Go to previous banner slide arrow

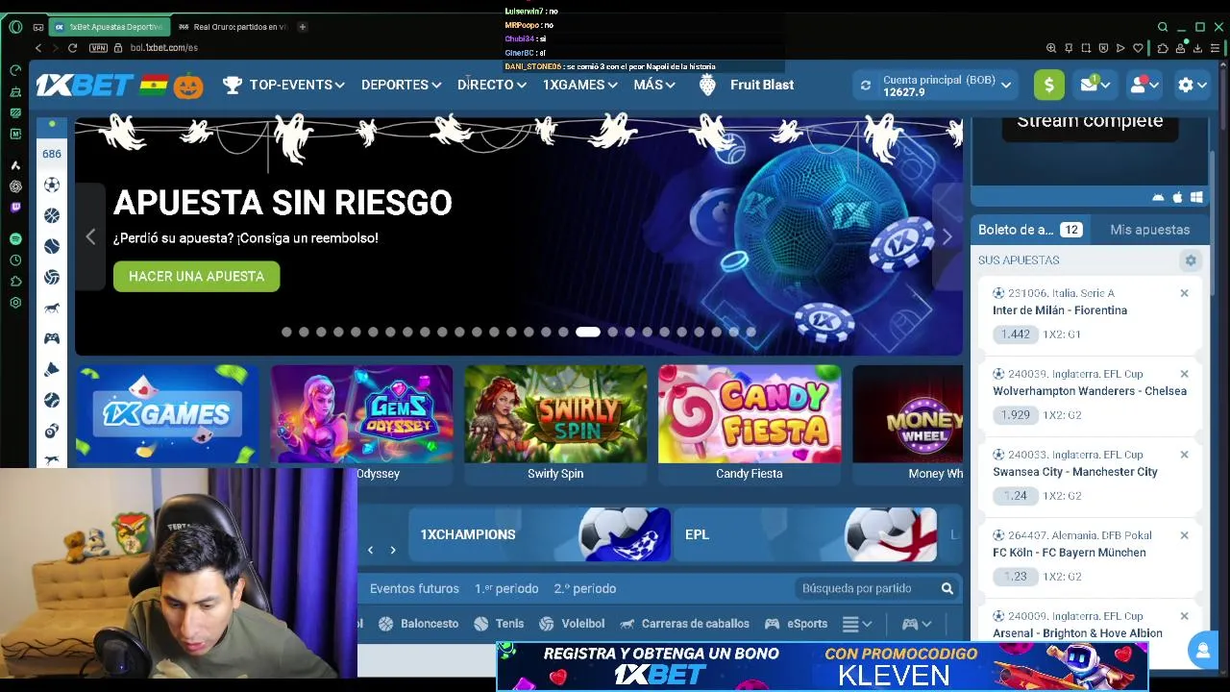click(90, 236)
